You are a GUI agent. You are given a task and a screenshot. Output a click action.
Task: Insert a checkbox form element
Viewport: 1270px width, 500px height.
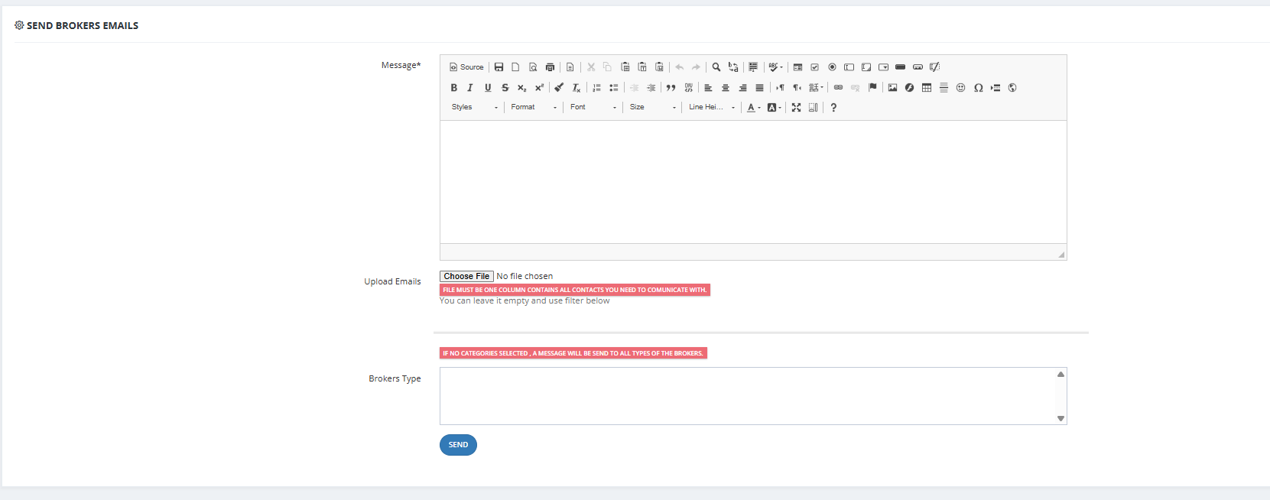click(815, 67)
